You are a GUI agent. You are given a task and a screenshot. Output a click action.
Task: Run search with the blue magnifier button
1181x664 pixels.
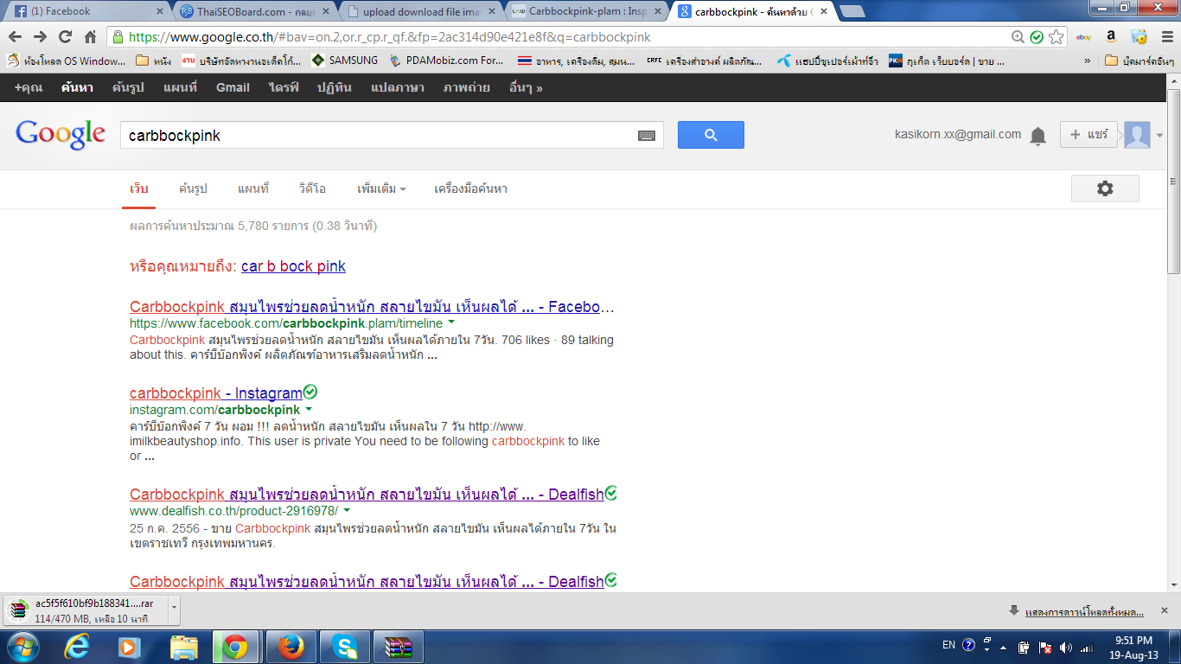point(711,135)
